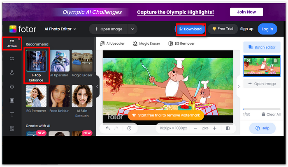Click the fotor logo

(x=23, y=29)
